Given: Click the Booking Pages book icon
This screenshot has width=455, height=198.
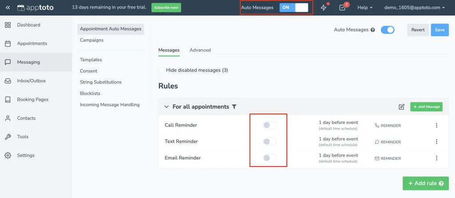Looking at the screenshot, I should point(8,99).
